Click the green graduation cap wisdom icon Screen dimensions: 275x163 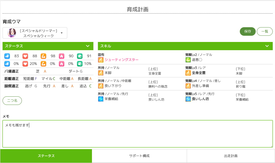[80, 56]
